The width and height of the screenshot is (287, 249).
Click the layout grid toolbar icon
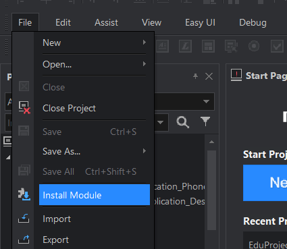[x=208, y=46]
